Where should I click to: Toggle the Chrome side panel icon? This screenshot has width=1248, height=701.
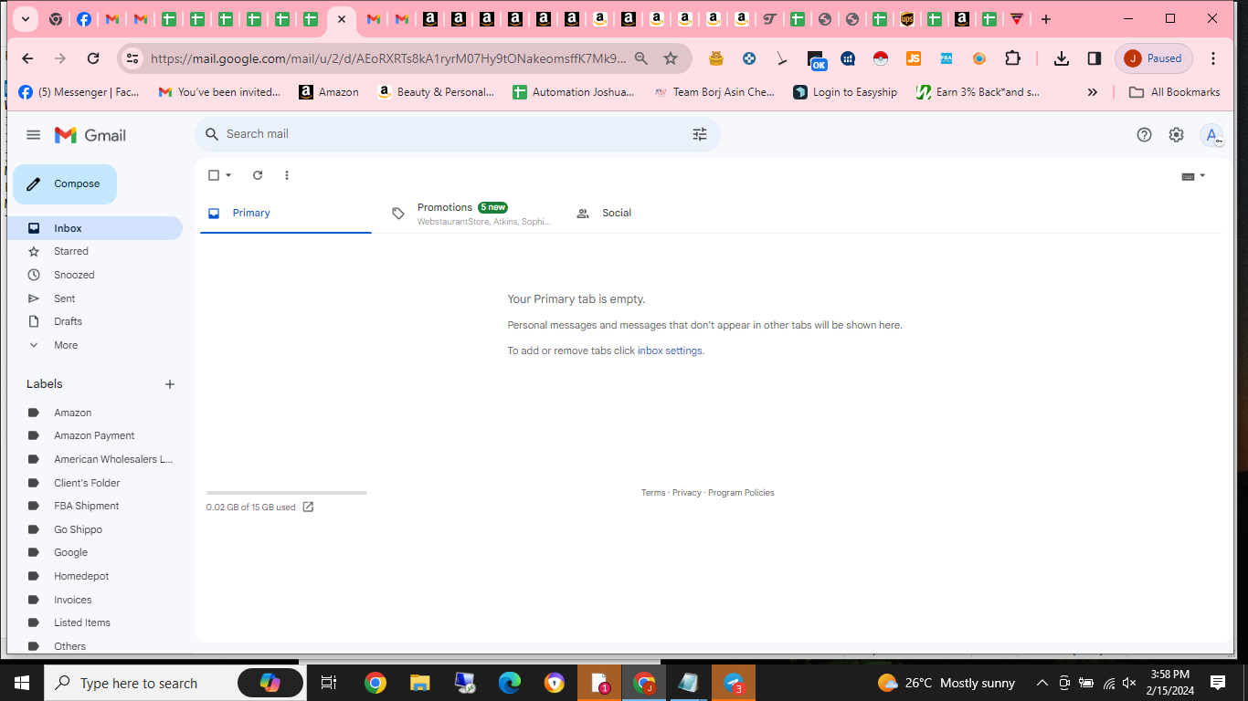tap(1095, 58)
